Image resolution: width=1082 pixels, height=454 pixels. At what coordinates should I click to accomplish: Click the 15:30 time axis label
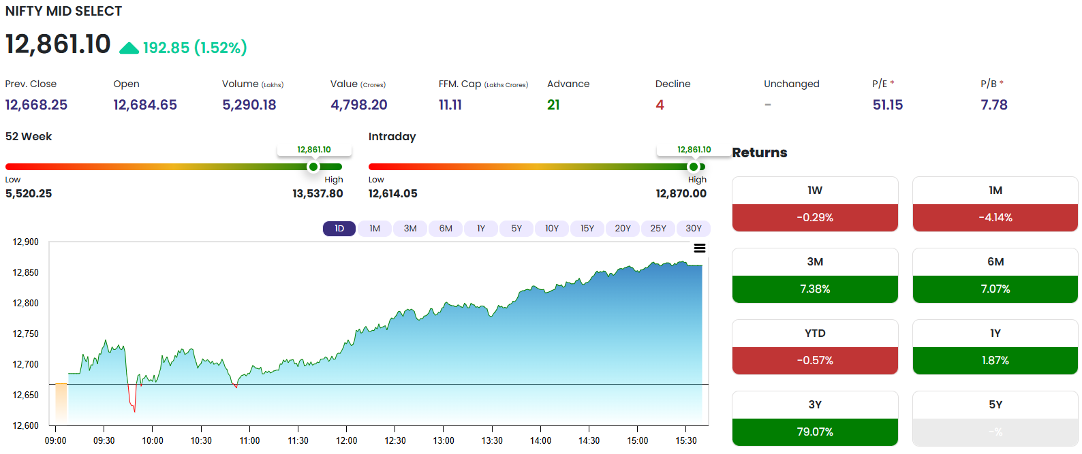point(686,440)
